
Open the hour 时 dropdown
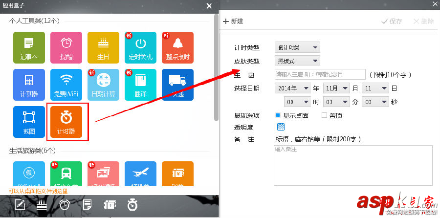coord(297,102)
